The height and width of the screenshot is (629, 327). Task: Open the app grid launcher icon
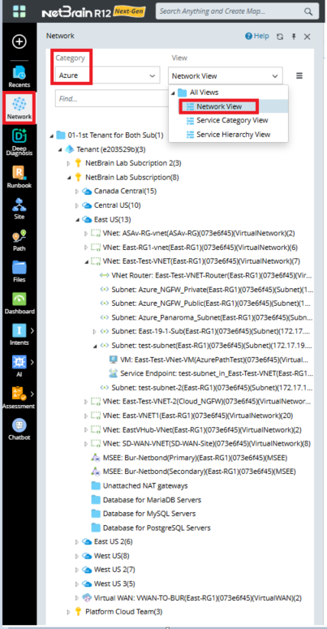click(19, 11)
